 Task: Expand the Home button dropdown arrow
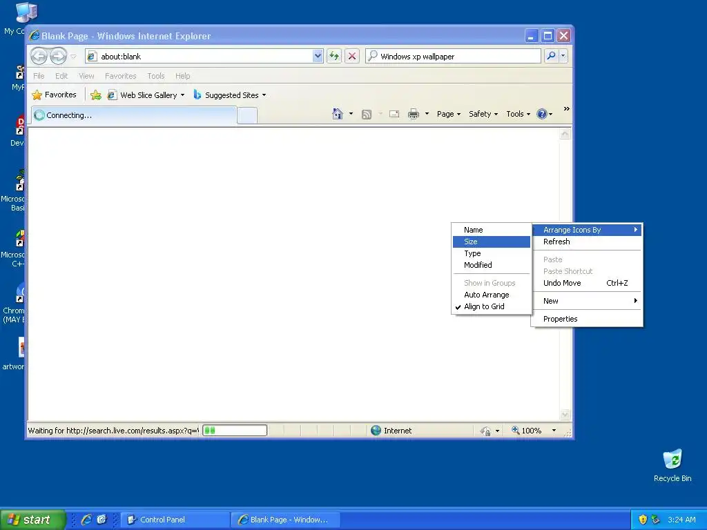[x=351, y=114]
